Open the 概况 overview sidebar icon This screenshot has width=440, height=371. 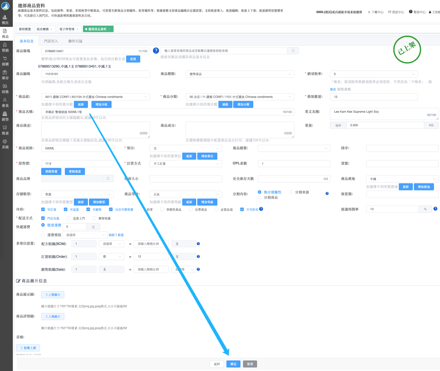[x=5, y=20]
